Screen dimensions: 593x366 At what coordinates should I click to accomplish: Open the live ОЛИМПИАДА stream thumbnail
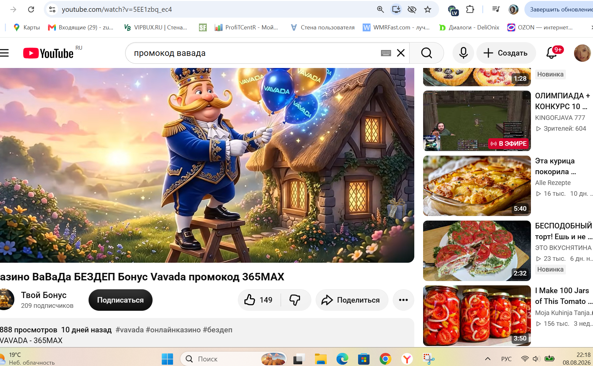[477, 121]
